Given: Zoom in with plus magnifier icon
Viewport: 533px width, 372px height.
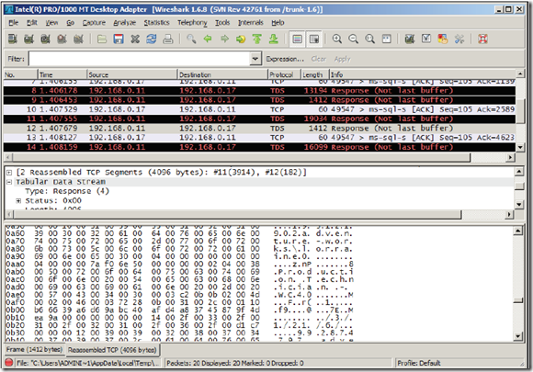Looking at the screenshot, I should tap(337, 39).
